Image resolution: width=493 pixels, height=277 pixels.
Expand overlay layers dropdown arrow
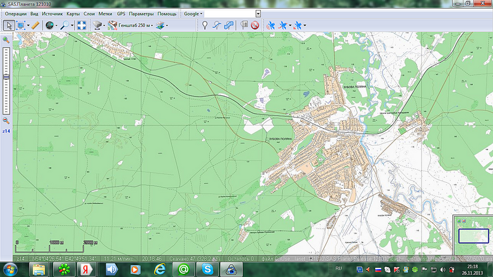pos(167,25)
